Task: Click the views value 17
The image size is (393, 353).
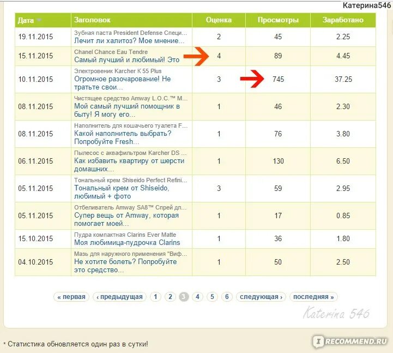Action: 278,216
